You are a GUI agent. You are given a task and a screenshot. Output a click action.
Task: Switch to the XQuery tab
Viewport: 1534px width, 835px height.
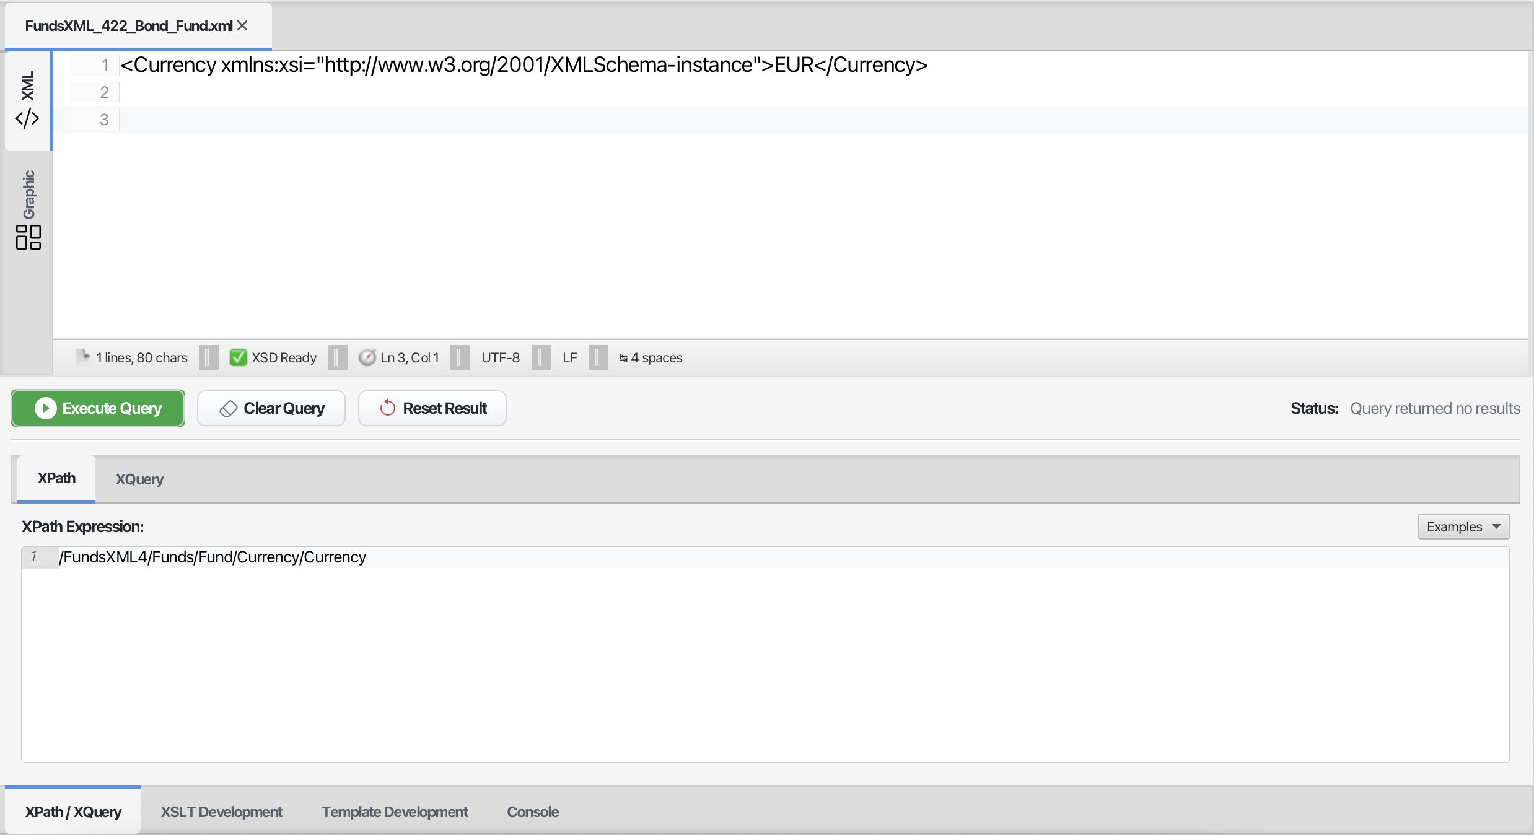pyautogui.click(x=139, y=479)
